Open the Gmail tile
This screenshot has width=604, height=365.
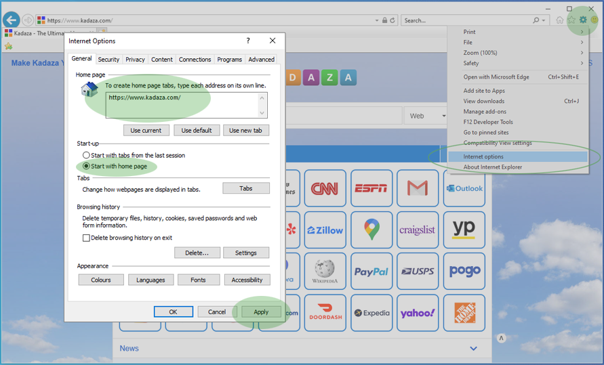pyautogui.click(x=418, y=188)
